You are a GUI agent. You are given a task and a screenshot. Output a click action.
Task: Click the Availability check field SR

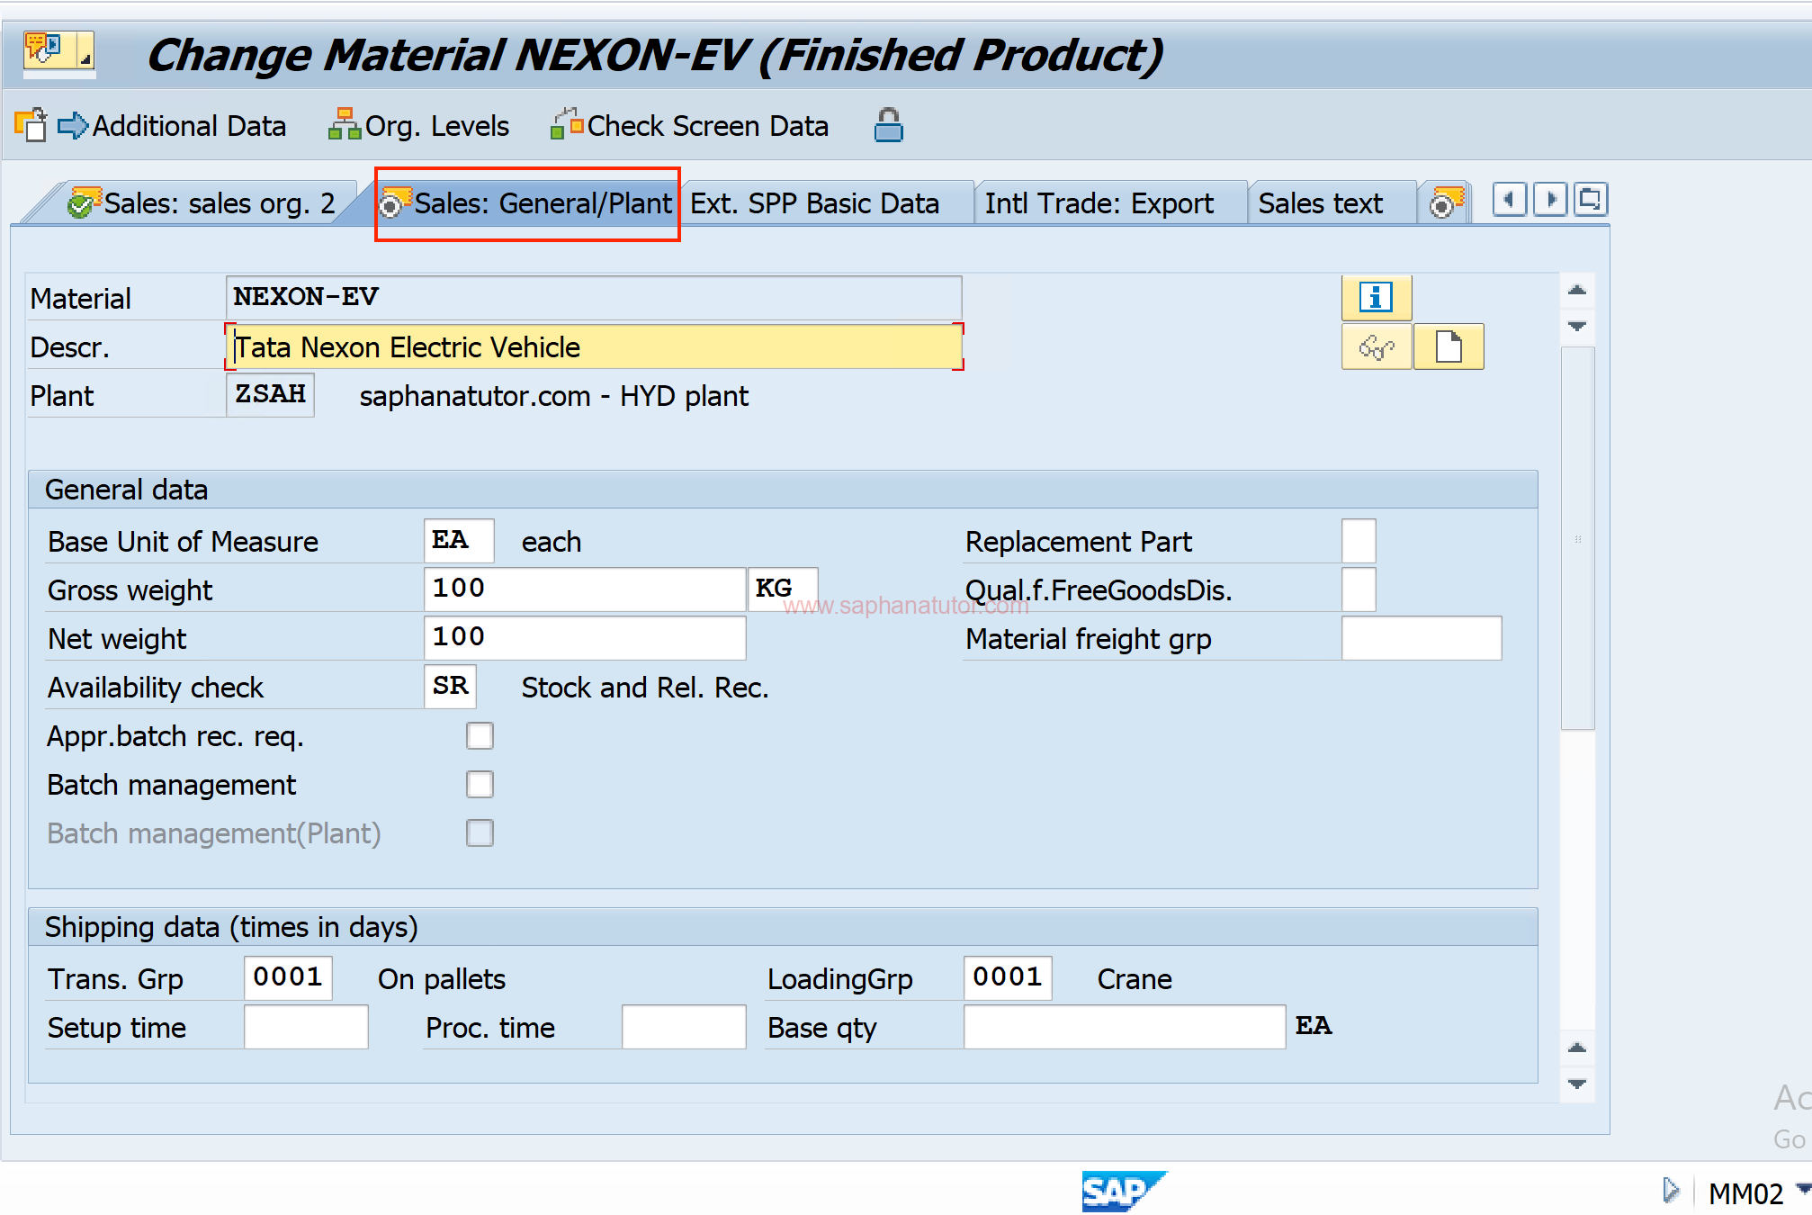(450, 687)
